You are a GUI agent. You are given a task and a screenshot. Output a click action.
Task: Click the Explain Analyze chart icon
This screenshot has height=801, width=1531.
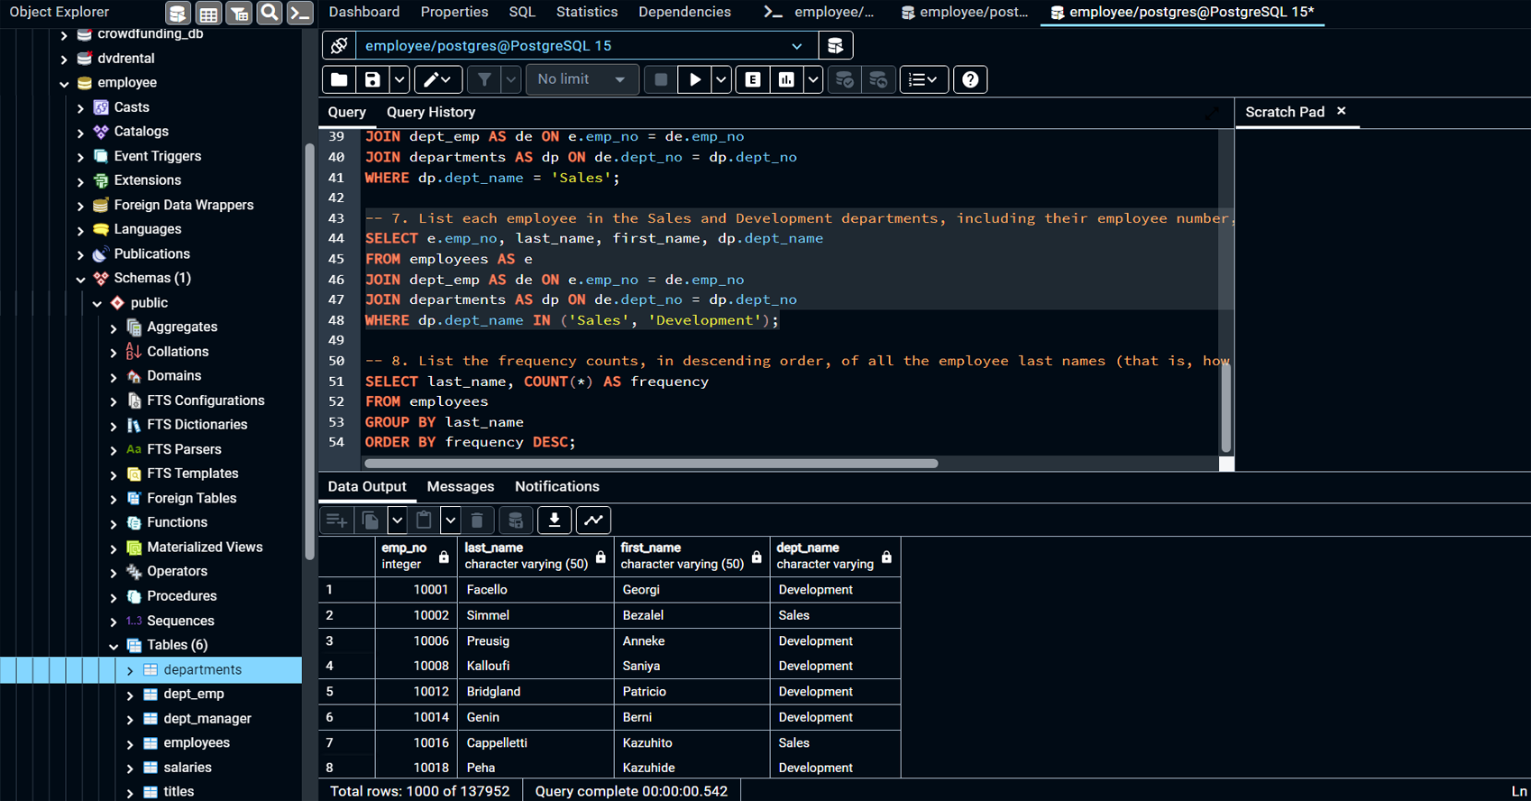(x=786, y=79)
